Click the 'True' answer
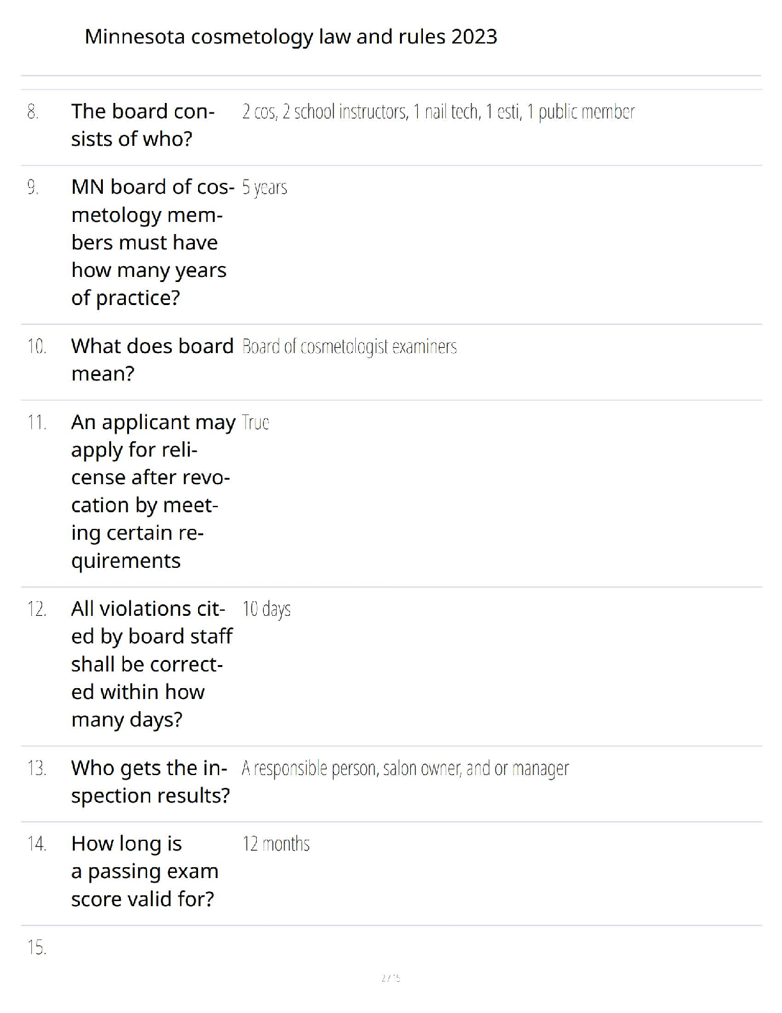Viewport: 782px width, 1013px height. coord(256,423)
